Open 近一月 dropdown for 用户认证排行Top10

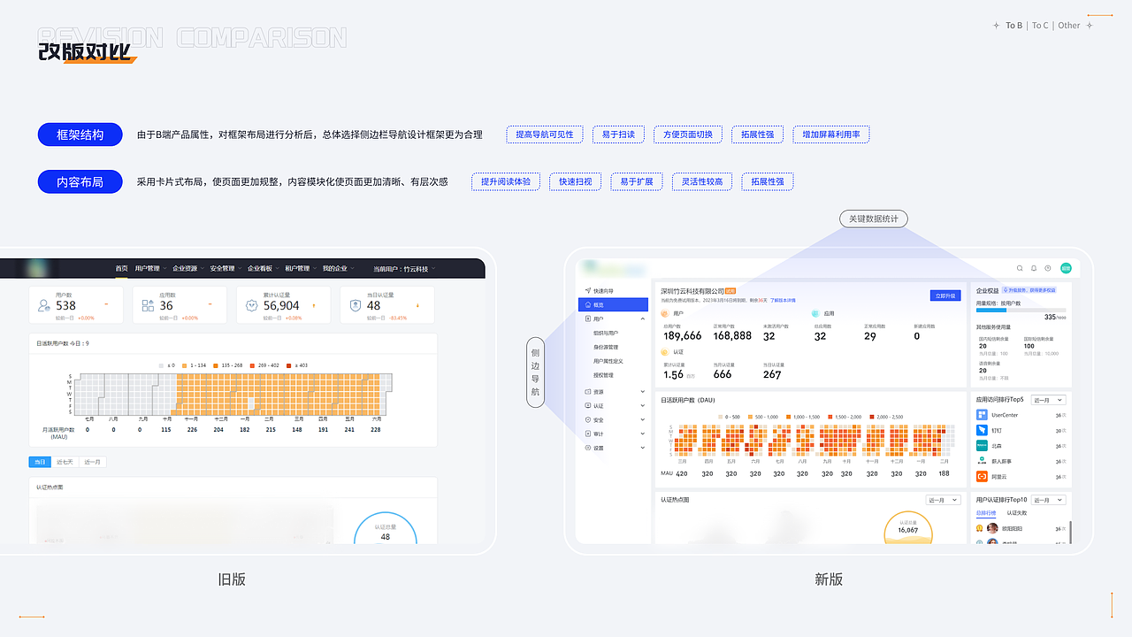[1048, 500]
